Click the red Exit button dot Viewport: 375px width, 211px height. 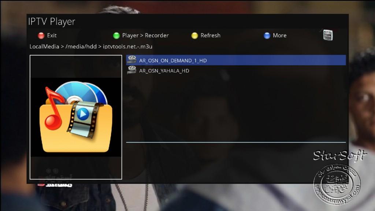point(41,36)
